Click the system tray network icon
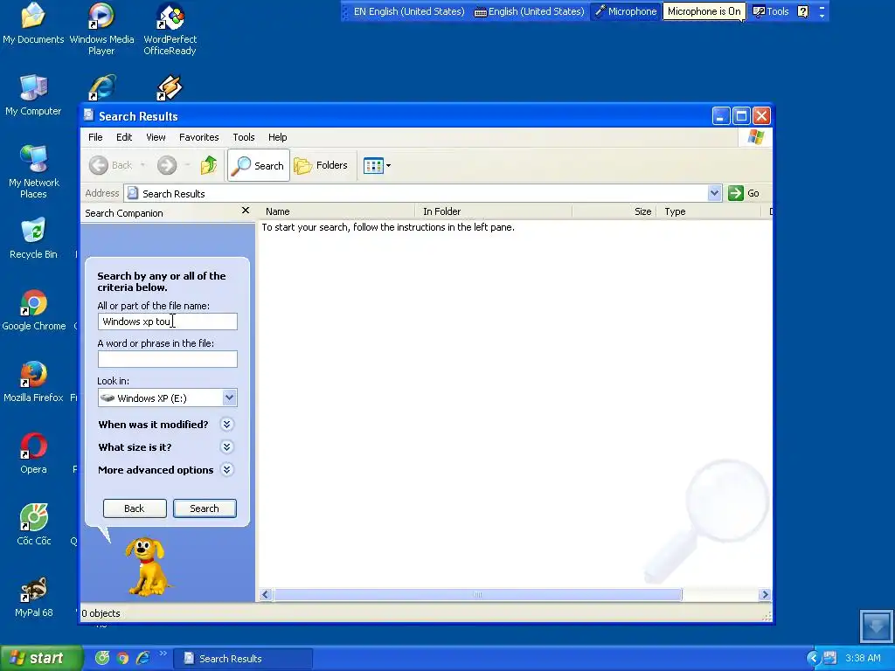The image size is (895, 671). [x=829, y=659]
